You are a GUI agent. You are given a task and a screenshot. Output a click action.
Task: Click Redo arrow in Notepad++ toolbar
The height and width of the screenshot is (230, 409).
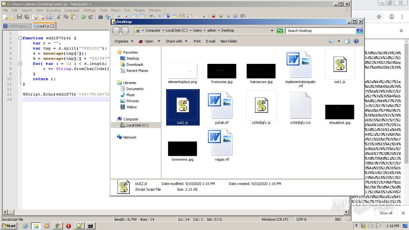(91, 17)
